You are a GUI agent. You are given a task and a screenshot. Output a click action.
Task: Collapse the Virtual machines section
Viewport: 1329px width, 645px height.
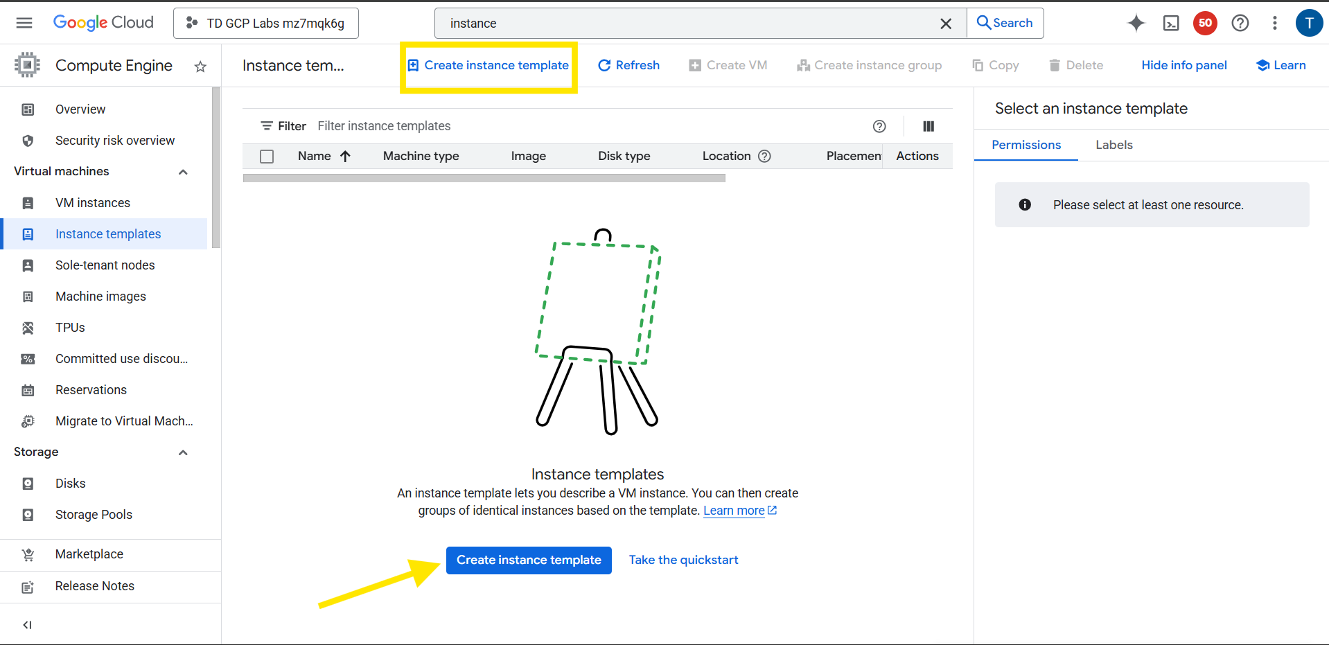coord(183,172)
